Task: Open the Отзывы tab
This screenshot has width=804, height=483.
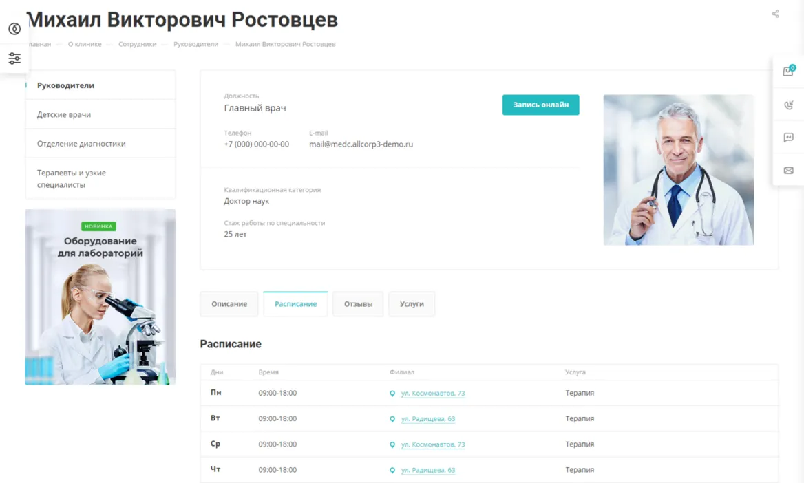Action: coord(358,304)
